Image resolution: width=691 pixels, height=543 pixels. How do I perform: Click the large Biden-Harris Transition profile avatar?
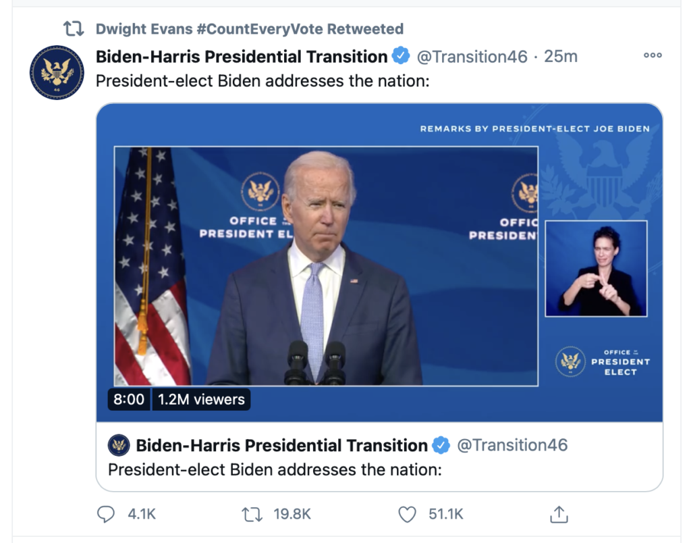[57, 73]
